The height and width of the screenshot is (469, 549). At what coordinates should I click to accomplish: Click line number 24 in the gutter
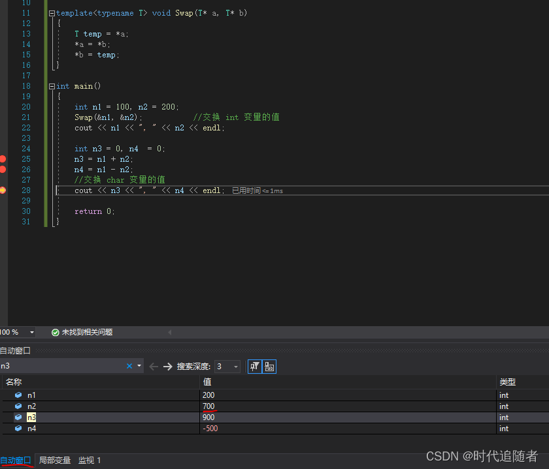[26, 149]
